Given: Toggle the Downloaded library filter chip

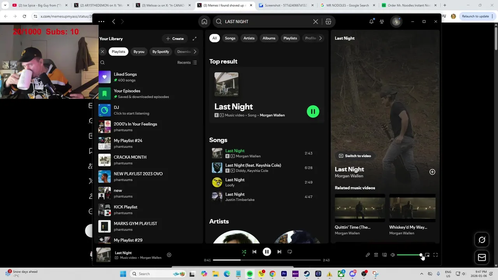Looking at the screenshot, I should pos(183,51).
